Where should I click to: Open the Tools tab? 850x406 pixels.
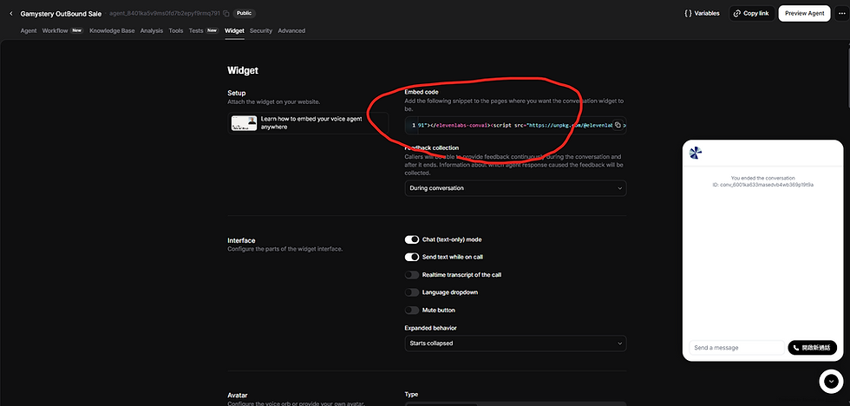click(175, 31)
